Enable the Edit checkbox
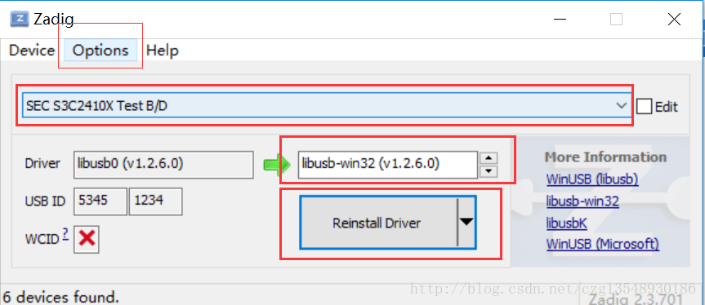The image size is (705, 305). (x=644, y=107)
